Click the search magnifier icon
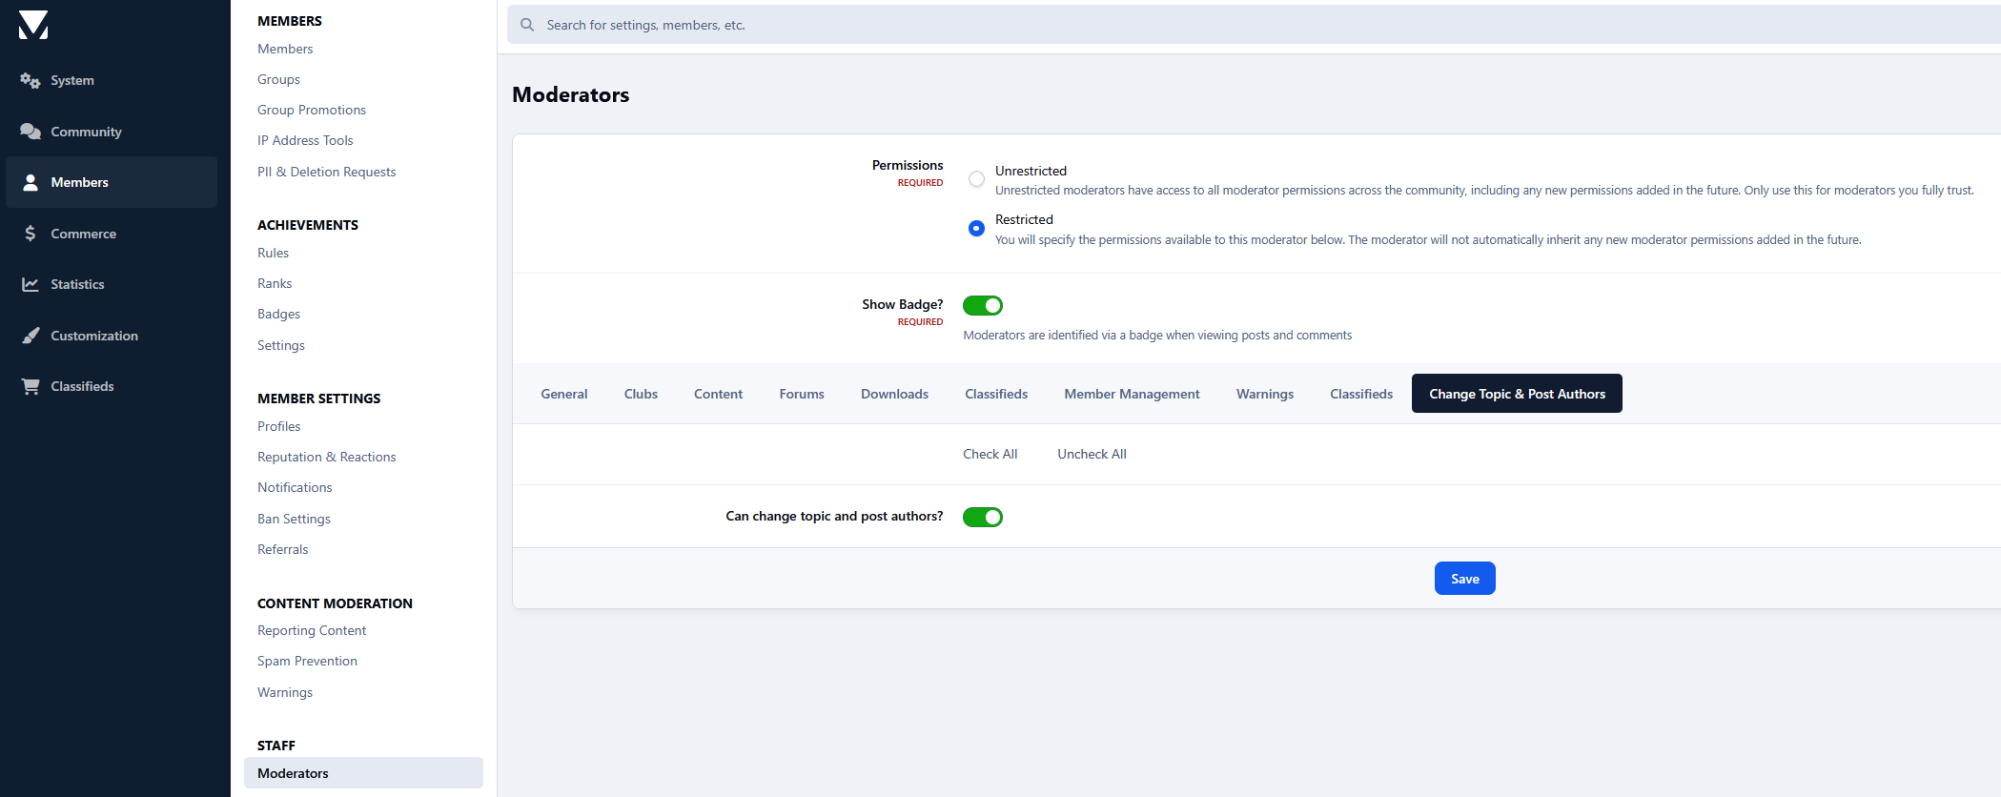2001x797 pixels. 527,25
